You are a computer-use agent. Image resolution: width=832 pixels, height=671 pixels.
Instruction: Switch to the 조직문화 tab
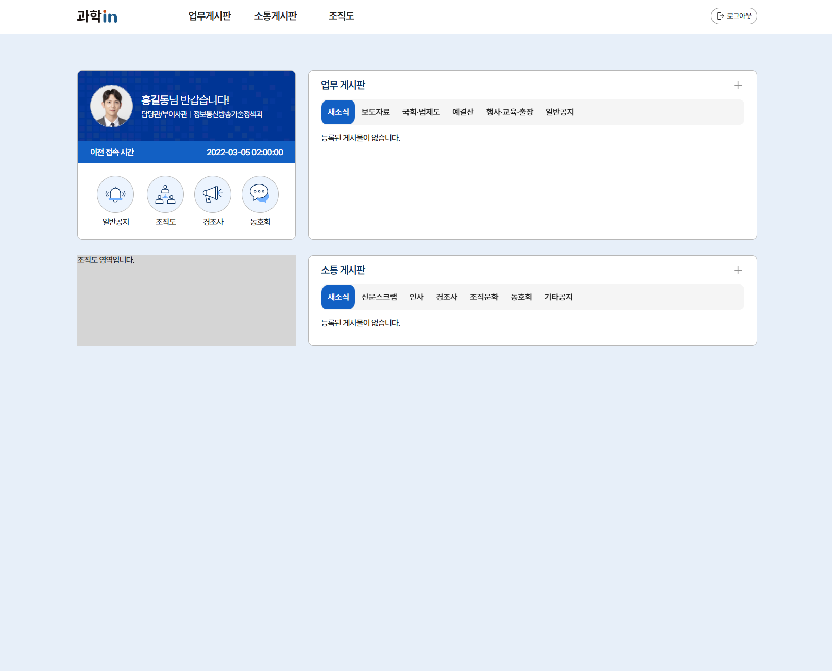tap(484, 297)
